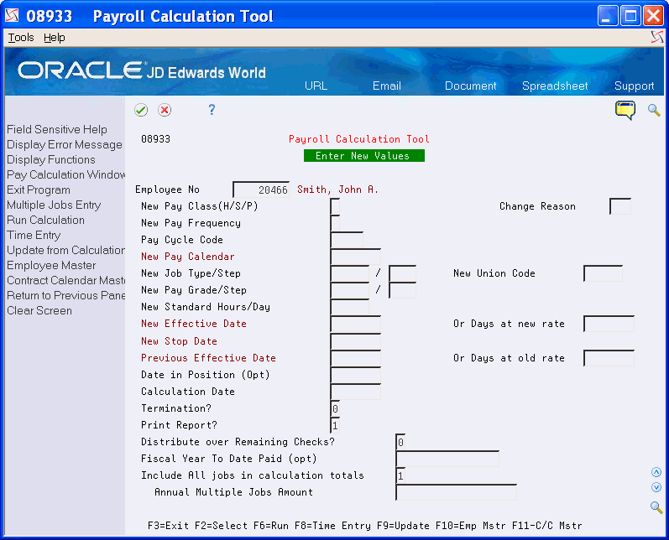Click Fiscal Year To Date Paid field

[447, 459]
